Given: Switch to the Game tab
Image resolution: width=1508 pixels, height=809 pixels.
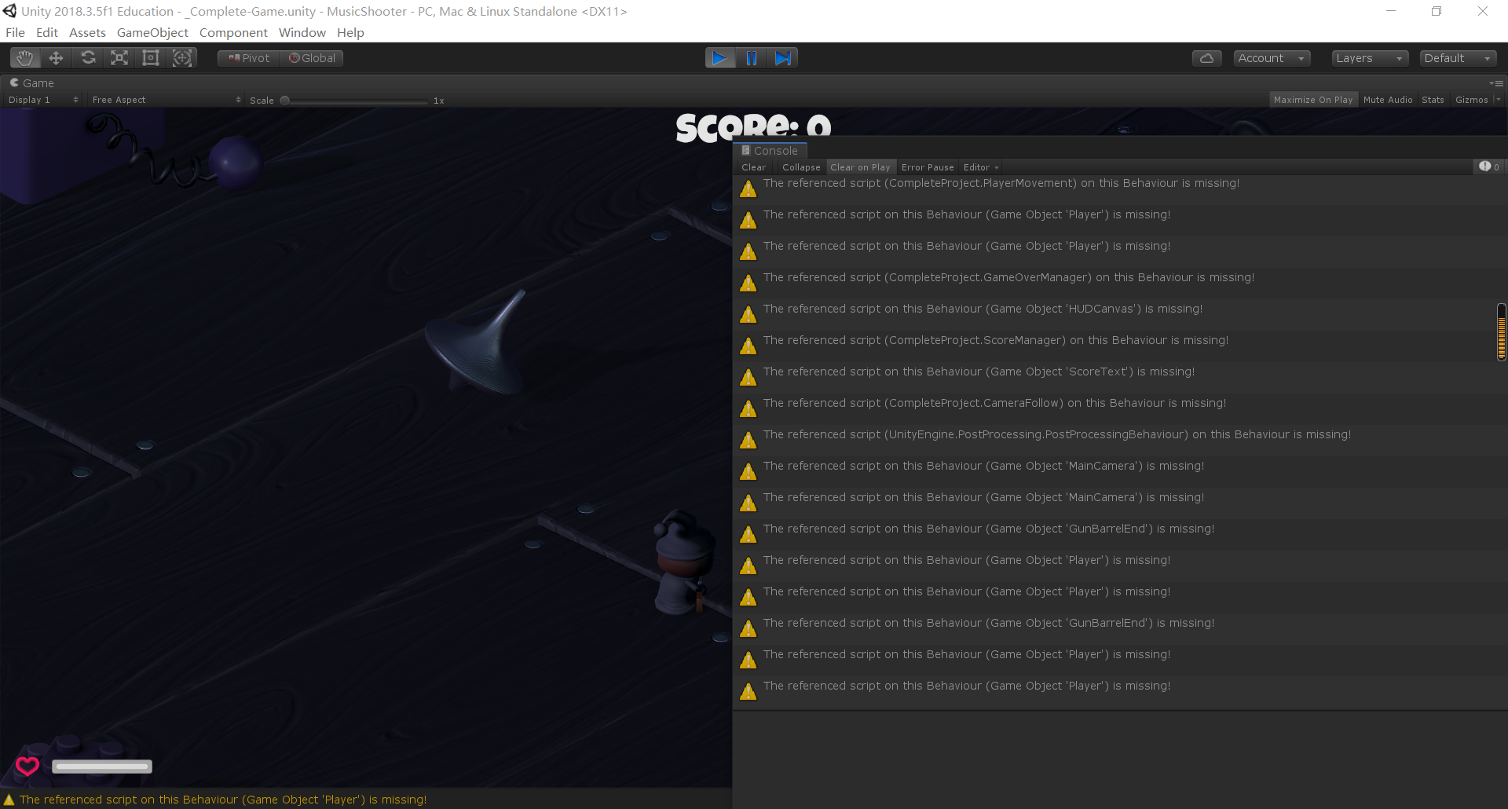Looking at the screenshot, I should pyautogui.click(x=31, y=83).
